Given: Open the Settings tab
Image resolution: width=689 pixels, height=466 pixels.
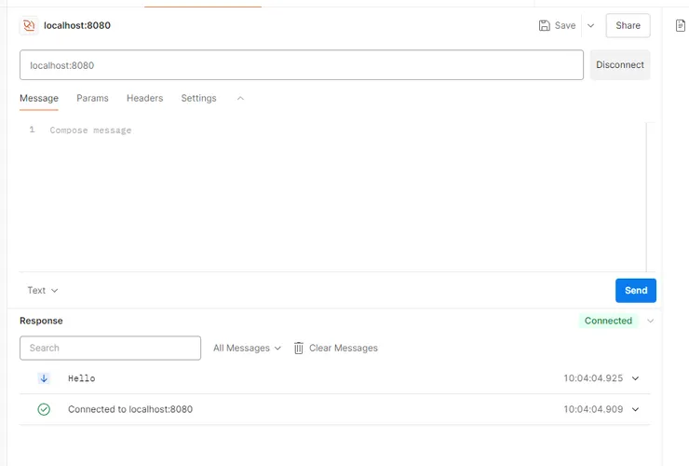Looking at the screenshot, I should pyautogui.click(x=198, y=98).
